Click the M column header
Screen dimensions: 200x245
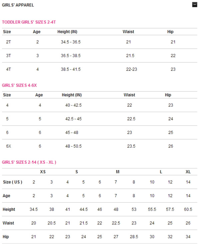click(x=118, y=172)
